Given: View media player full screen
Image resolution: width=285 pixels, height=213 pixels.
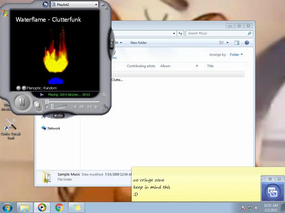Looking at the screenshot, I should point(105,107).
